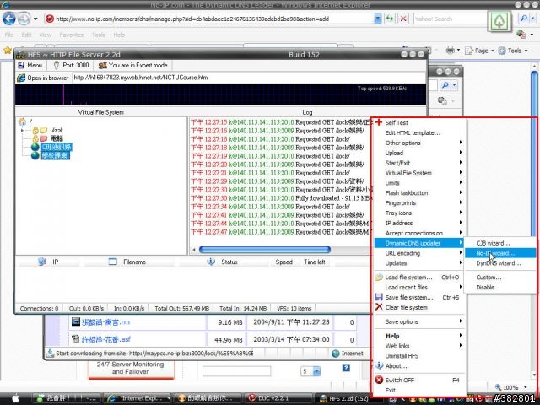This screenshot has height=405, width=540.
Task: Click Internet Explorer Forward button
Action: pyautogui.click(x=24, y=19)
